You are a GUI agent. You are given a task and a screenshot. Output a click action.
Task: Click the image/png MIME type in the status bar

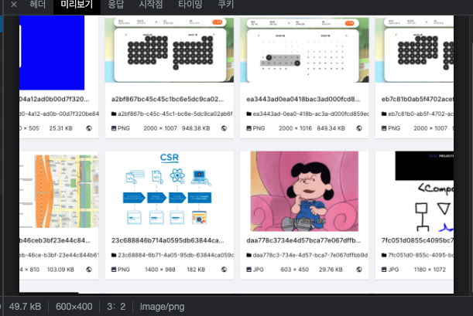point(162,307)
